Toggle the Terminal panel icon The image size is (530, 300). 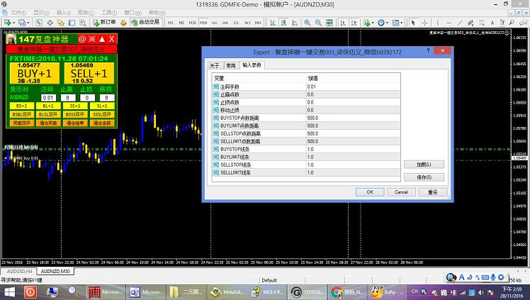pyautogui.click(x=72, y=23)
